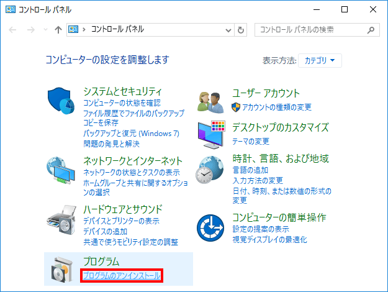Viewport: 388px width, 292px height.
Task: Open the Clock, Language, and Region icon
Action: pyautogui.click(x=210, y=170)
